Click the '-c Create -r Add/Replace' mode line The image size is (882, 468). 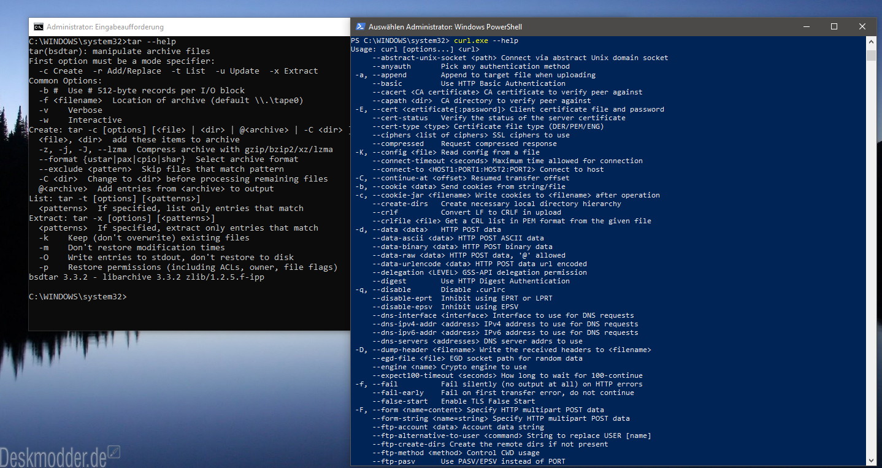coord(178,71)
